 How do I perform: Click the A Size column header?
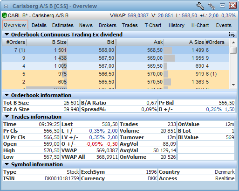[184, 42]
